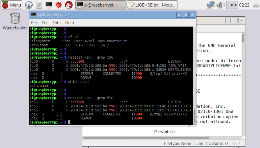Viewport: 260px width, 148px height.
Task: Select the Wastebasket desktop icon
Action: pos(15,21)
